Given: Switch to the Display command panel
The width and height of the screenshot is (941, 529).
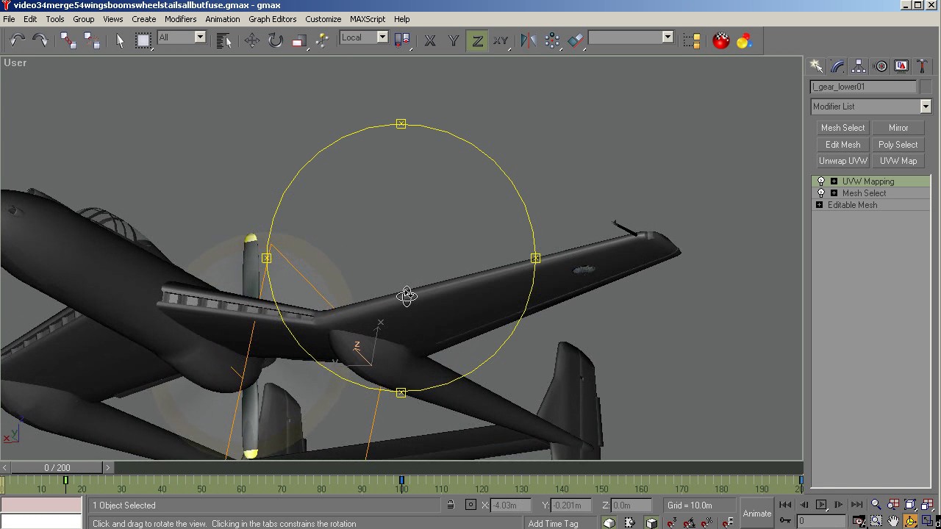Looking at the screenshot, I should 901,66.
